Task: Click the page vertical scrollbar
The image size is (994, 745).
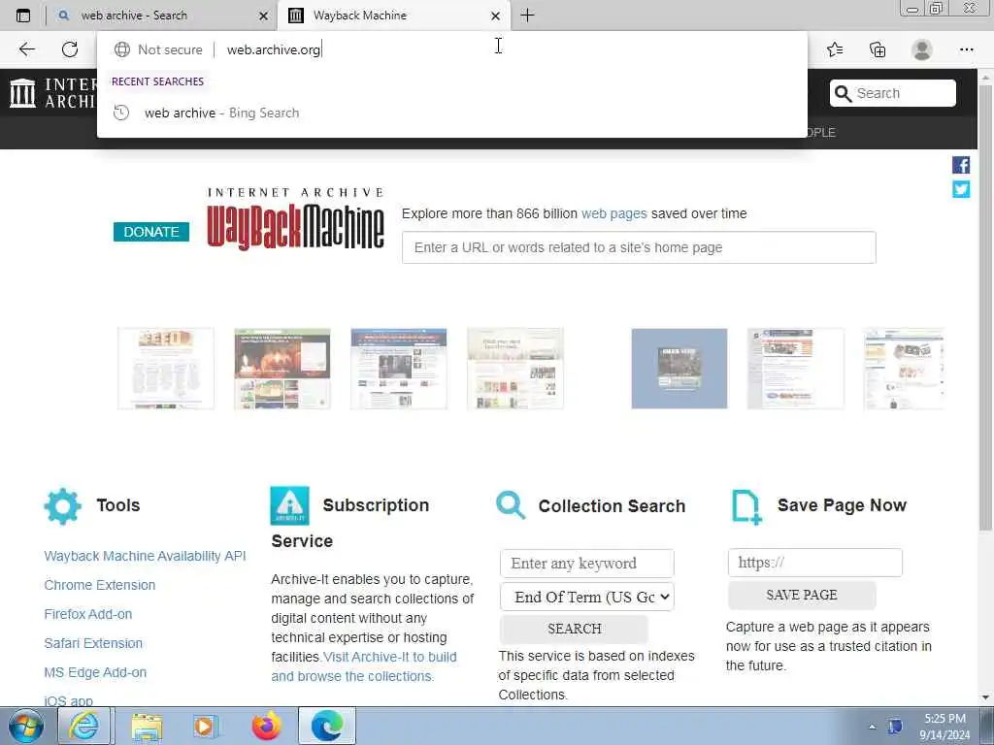Action: 985,308
